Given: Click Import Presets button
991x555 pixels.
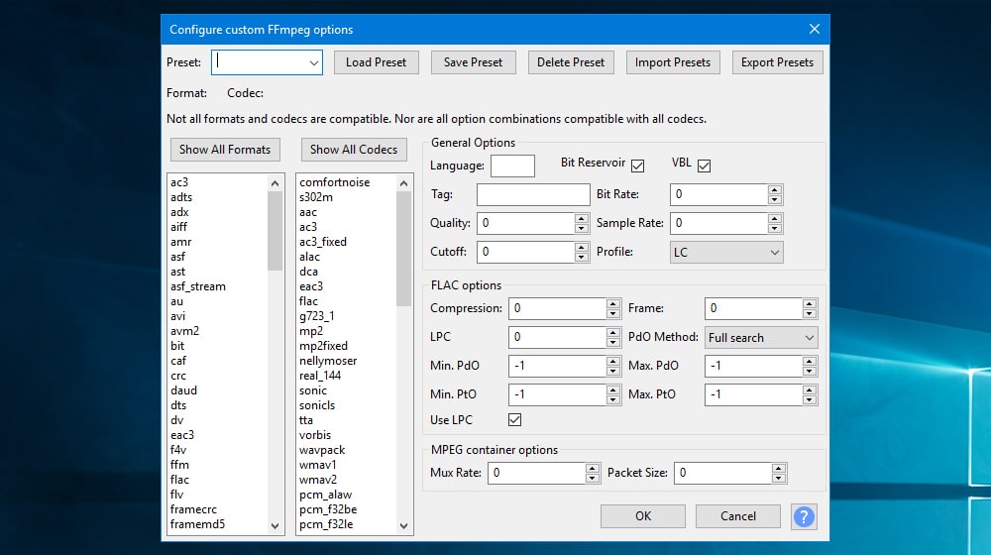Looking at the screenshot, I should point(673,62).
